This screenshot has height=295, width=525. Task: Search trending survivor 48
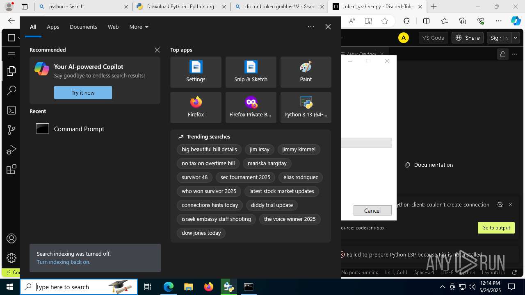click(195, 177)
